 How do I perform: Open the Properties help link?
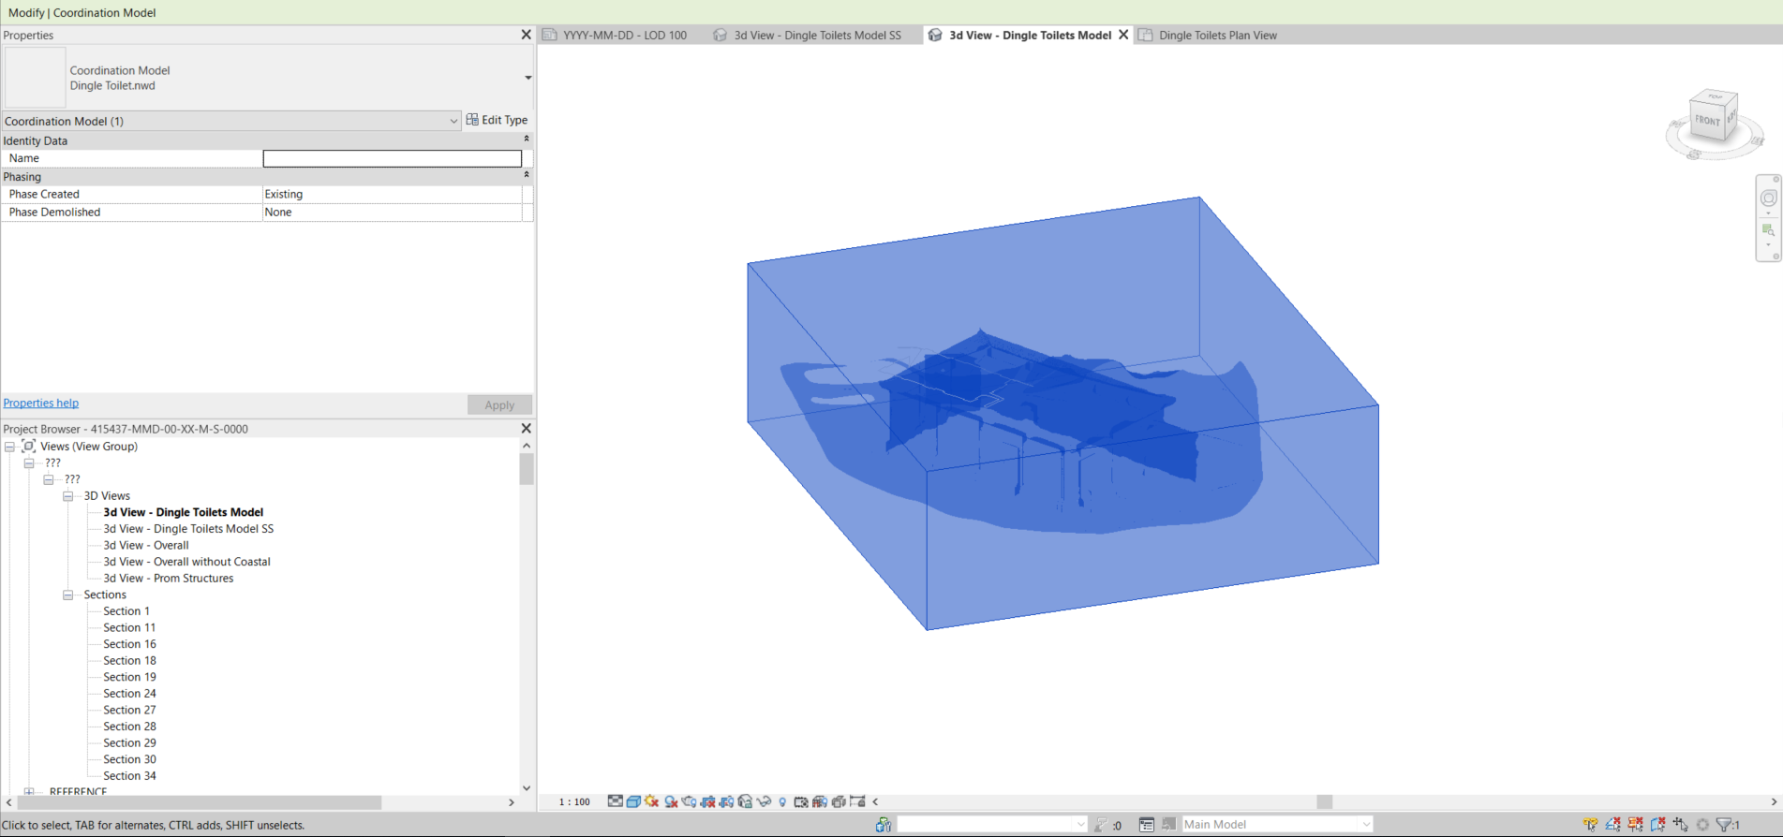click(41, 404)
